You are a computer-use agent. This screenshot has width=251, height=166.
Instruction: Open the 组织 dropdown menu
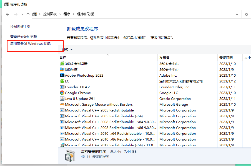67,50
